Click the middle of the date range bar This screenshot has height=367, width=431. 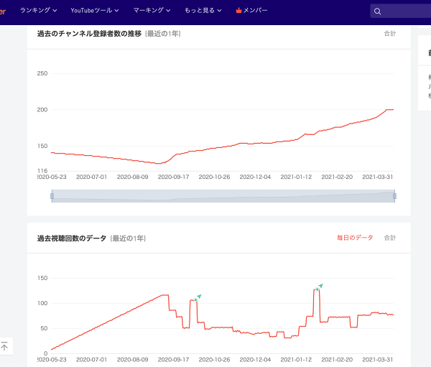click(x=223, y=195)
